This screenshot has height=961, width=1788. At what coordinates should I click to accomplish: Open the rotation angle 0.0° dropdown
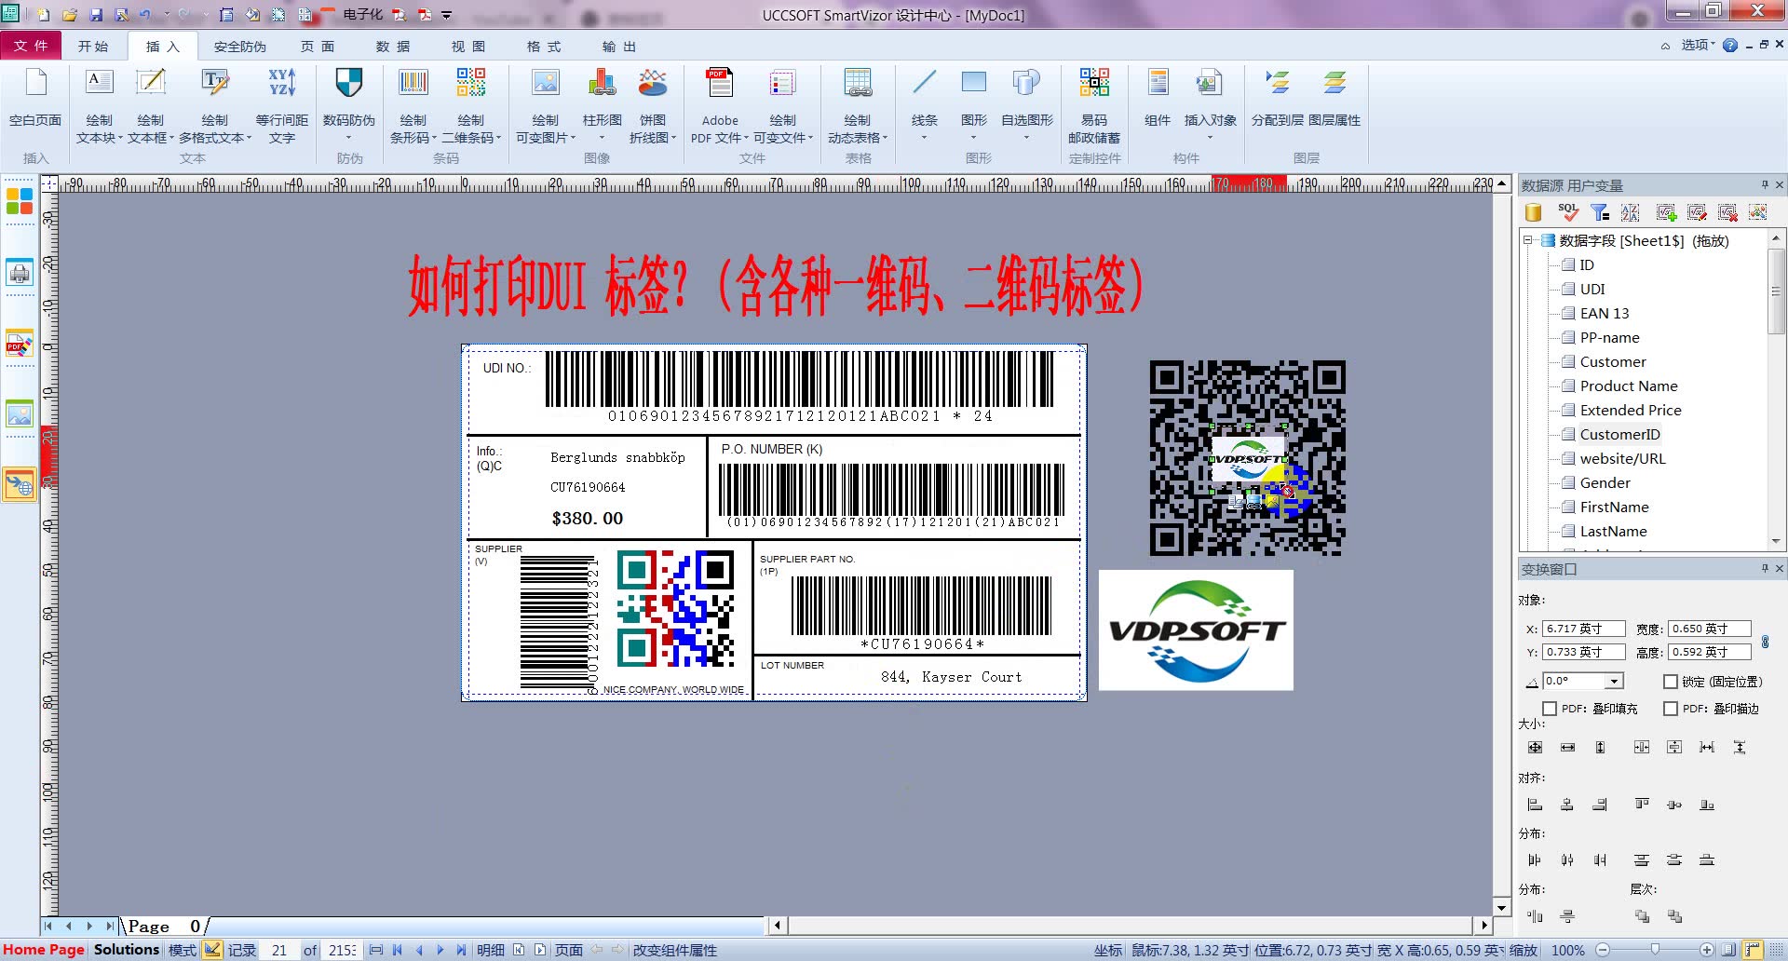click(1615, 681)
